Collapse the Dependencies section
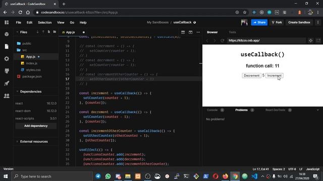The image size is (323, 181). (x=17, y=92)
